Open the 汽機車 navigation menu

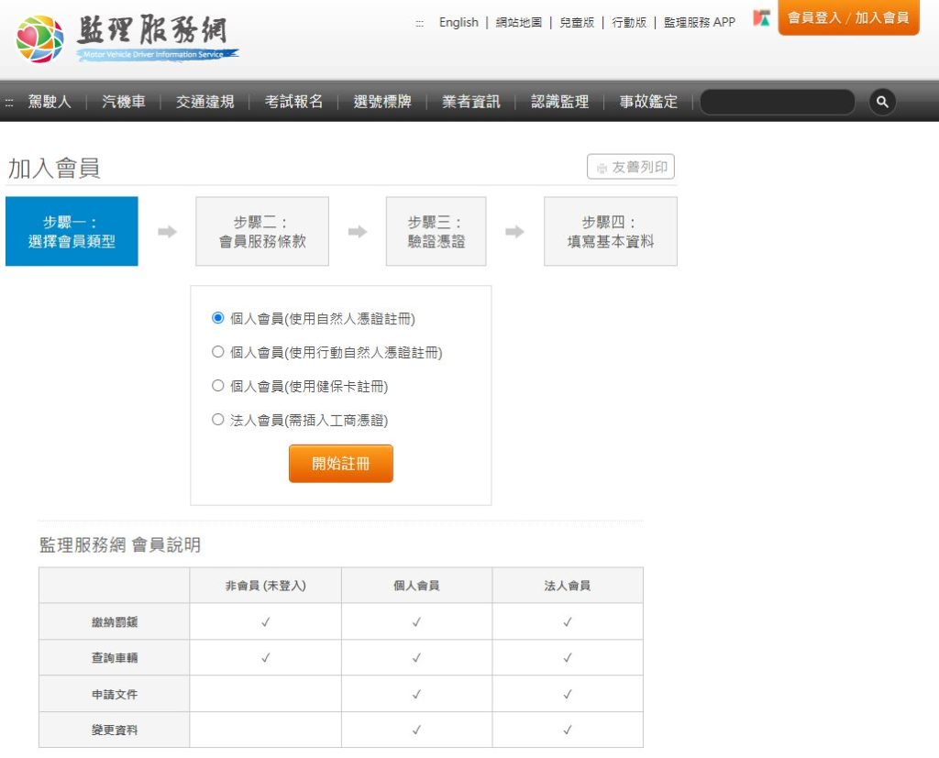(124, 102)
